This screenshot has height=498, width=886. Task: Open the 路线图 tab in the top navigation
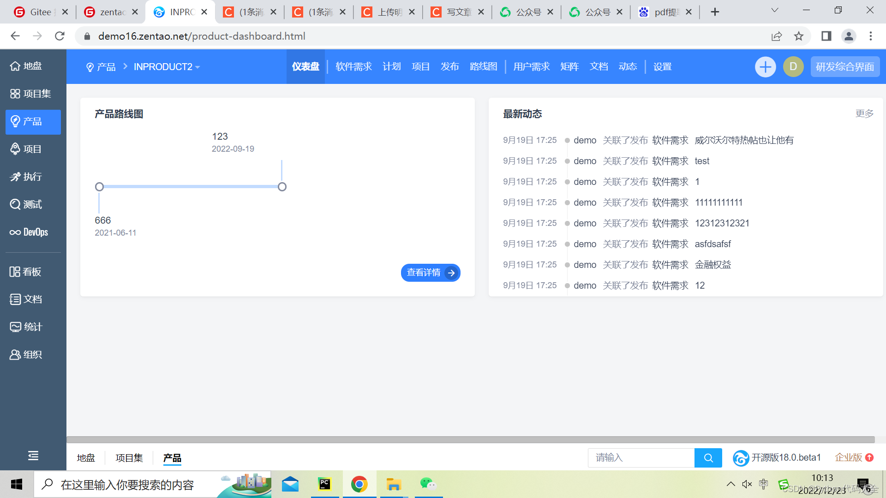coord(483,66)
